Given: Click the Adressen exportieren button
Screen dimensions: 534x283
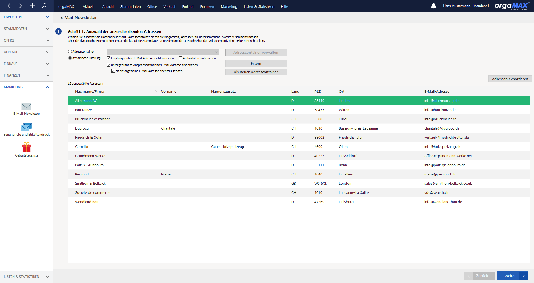Looking at the screenshot, I should tap(510, 79).
